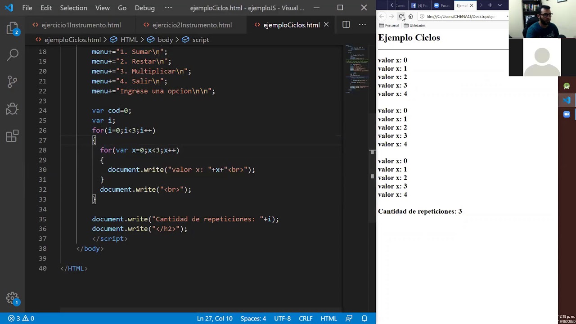
Task: Click the 'Ejemplo Ciclos' page heading
Action: 409,37
